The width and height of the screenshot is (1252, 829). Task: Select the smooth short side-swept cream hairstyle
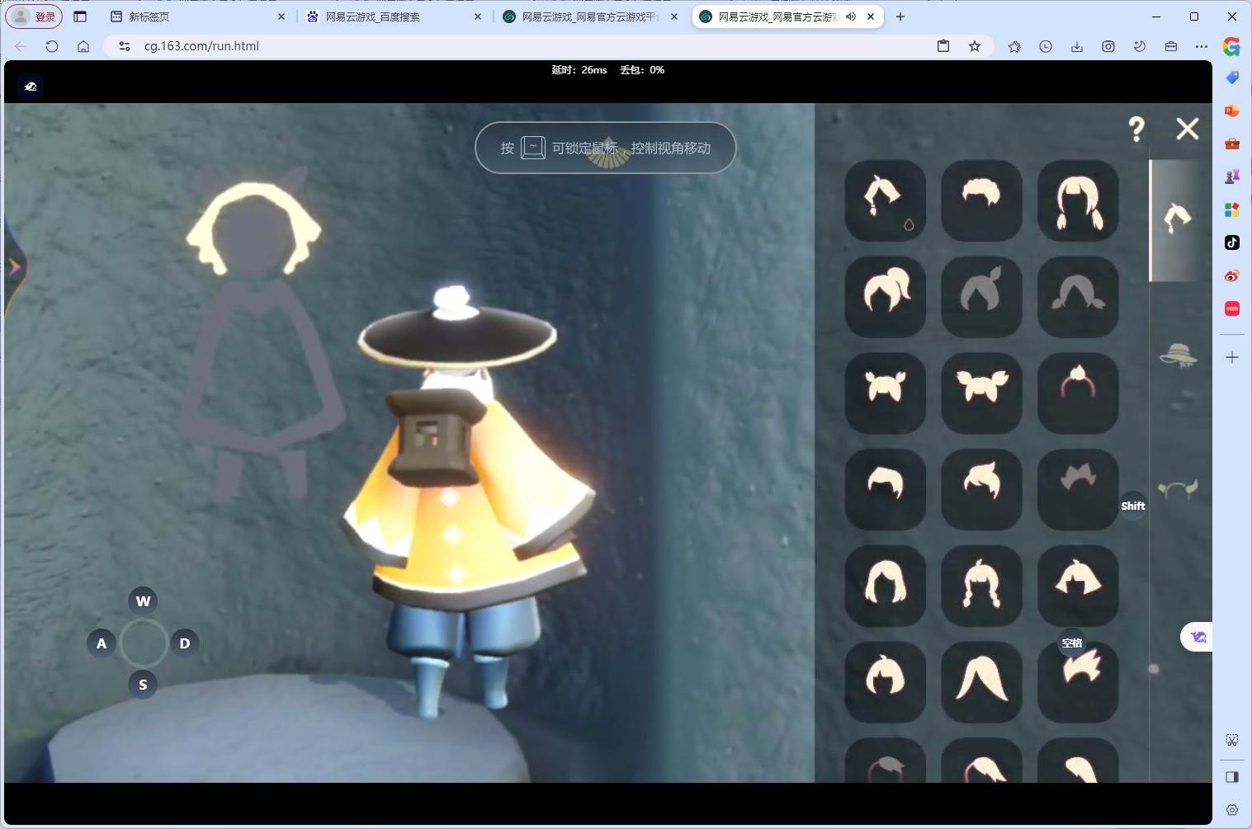click(x=886, y=489)
